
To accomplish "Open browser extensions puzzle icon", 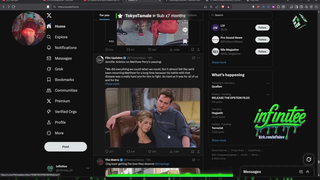I will pyautogui.click(x=278, y=7).
